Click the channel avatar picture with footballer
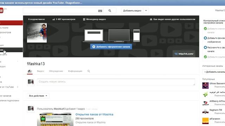The image size is (225, 126). pos(37,33)
